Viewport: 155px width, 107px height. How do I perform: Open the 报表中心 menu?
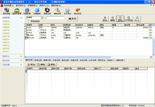coord(44,5)
